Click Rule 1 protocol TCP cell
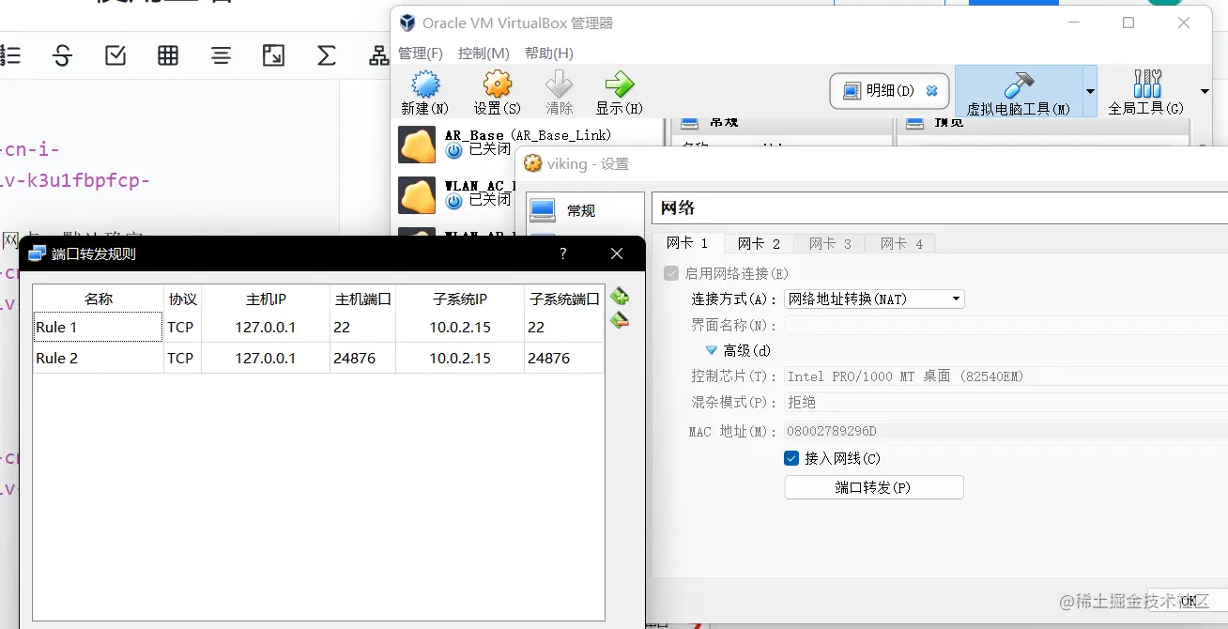 (183, 327)
